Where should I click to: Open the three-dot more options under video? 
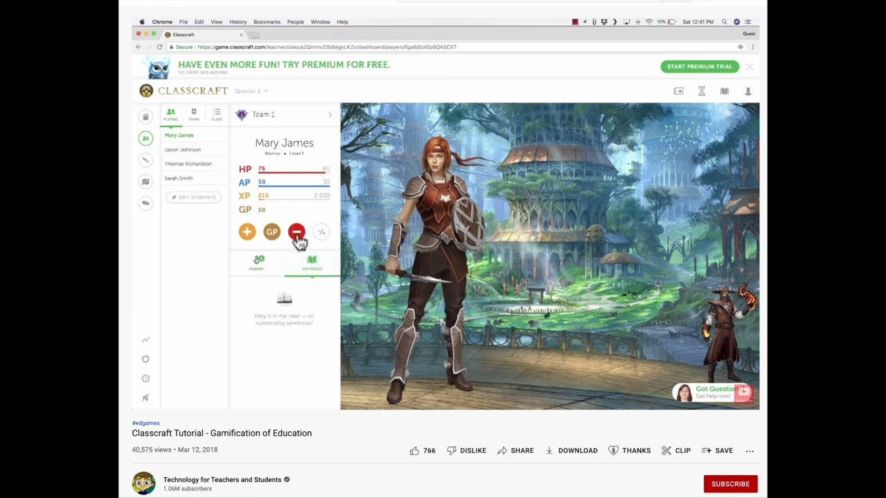tap(750, 450)
